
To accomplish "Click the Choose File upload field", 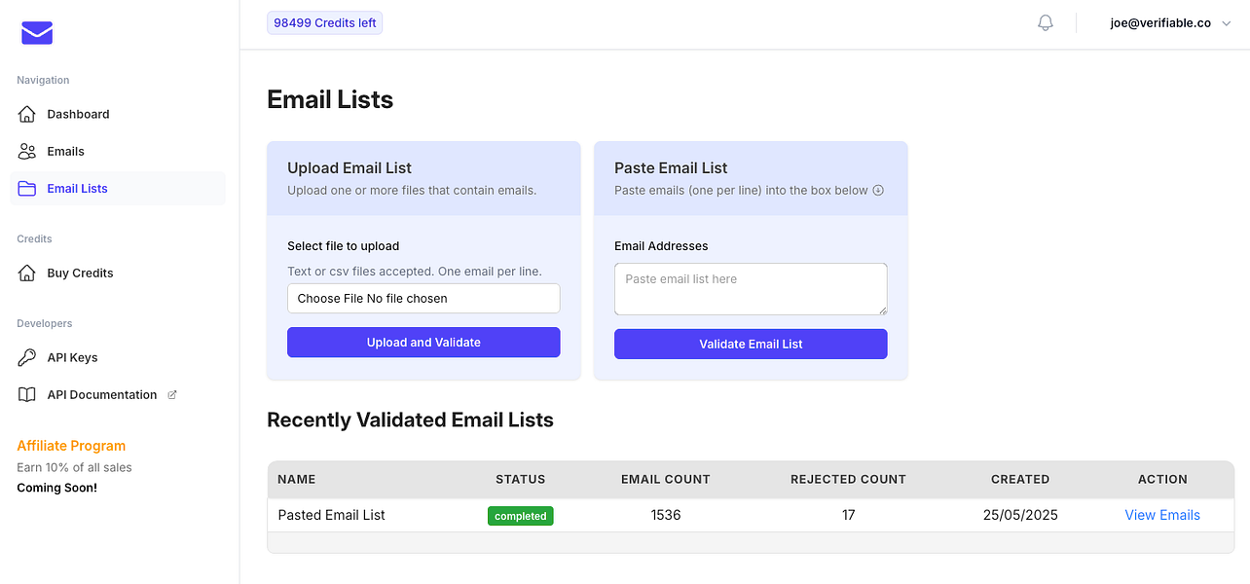I will (x=423, y=299).
